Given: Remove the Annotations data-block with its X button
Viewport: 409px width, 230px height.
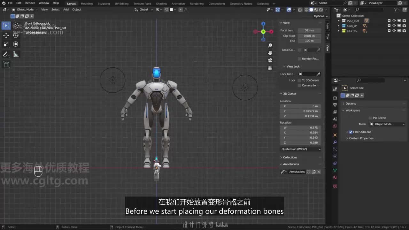Looking at the screenshot, I should [319, 172].
